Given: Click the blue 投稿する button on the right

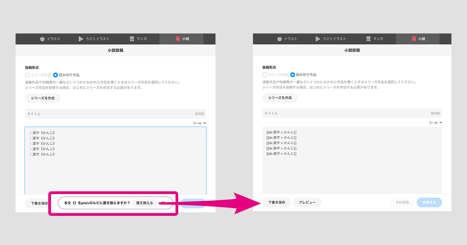Looking at the screenshot, I should click(429, 203).
